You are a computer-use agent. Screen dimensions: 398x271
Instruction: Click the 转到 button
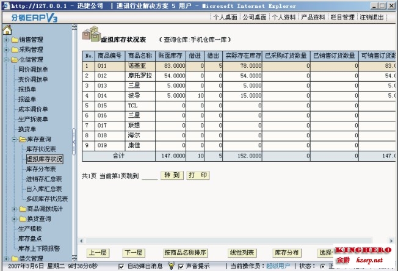172,175
